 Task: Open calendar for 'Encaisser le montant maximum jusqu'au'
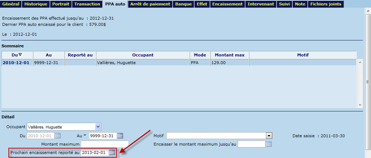(x=269, y=144)
